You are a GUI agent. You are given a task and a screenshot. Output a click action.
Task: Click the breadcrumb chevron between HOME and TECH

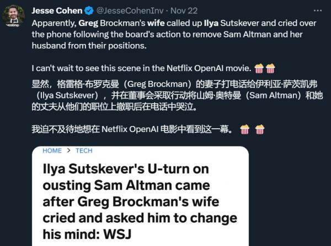(x=68, y=150)
